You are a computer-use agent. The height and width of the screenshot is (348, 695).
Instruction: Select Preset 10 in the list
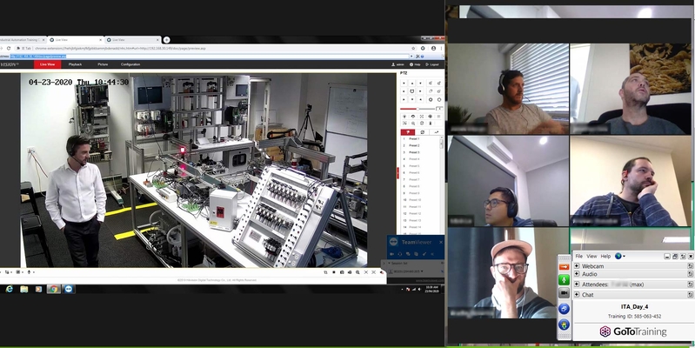coord(420,200)
